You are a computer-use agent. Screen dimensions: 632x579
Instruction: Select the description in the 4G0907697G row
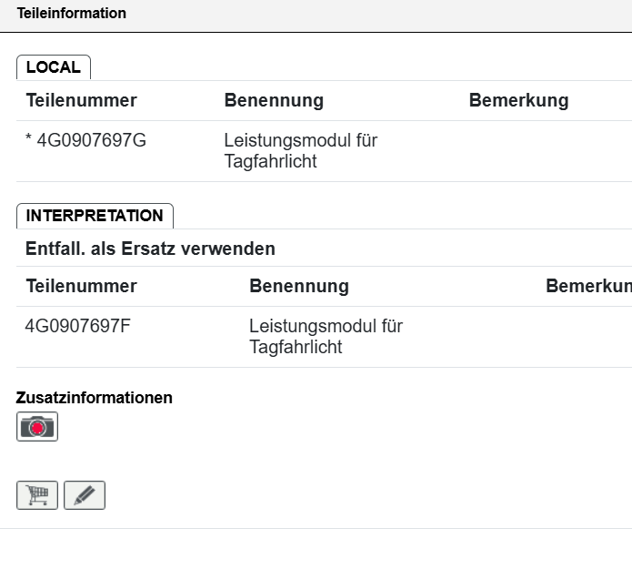coord(300,151)
